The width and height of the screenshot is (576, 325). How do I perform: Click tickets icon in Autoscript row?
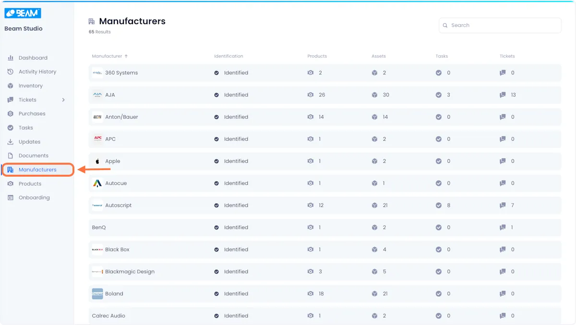[x=503, y=205]
